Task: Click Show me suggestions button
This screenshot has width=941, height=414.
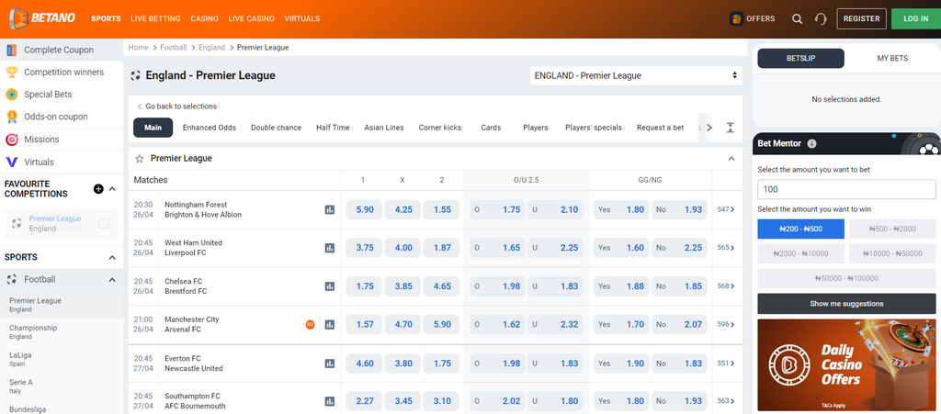Action: pos(846,304)
